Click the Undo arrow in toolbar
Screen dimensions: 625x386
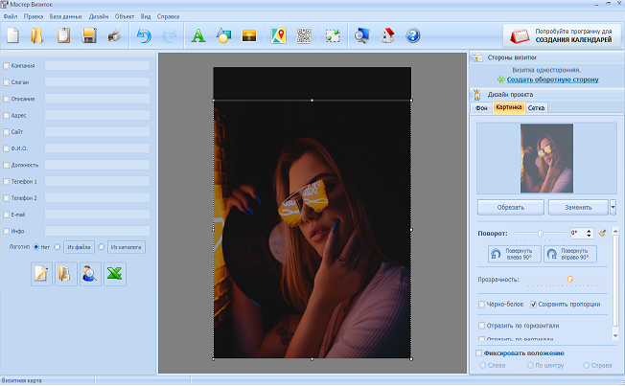point(145,36)
